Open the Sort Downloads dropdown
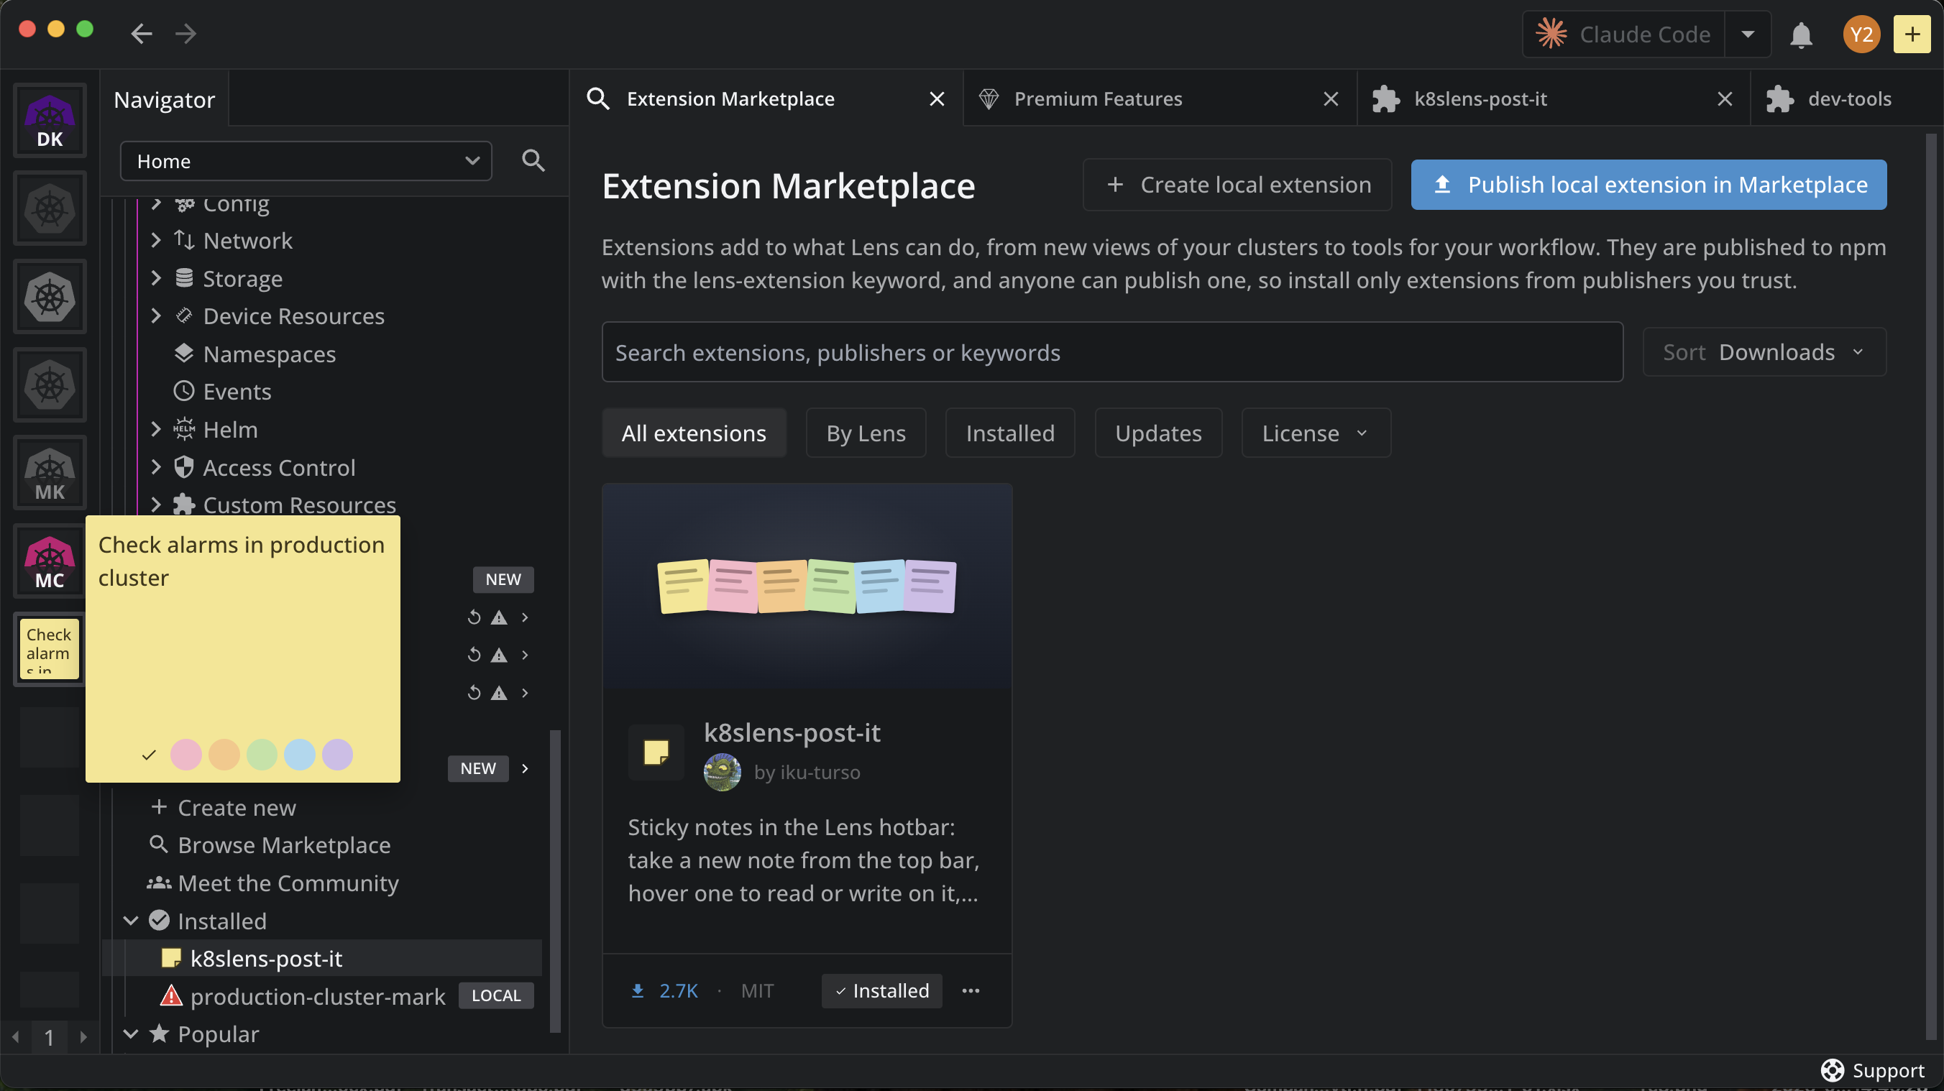Screen dimensions: 1944x1091 point(1764,352)
